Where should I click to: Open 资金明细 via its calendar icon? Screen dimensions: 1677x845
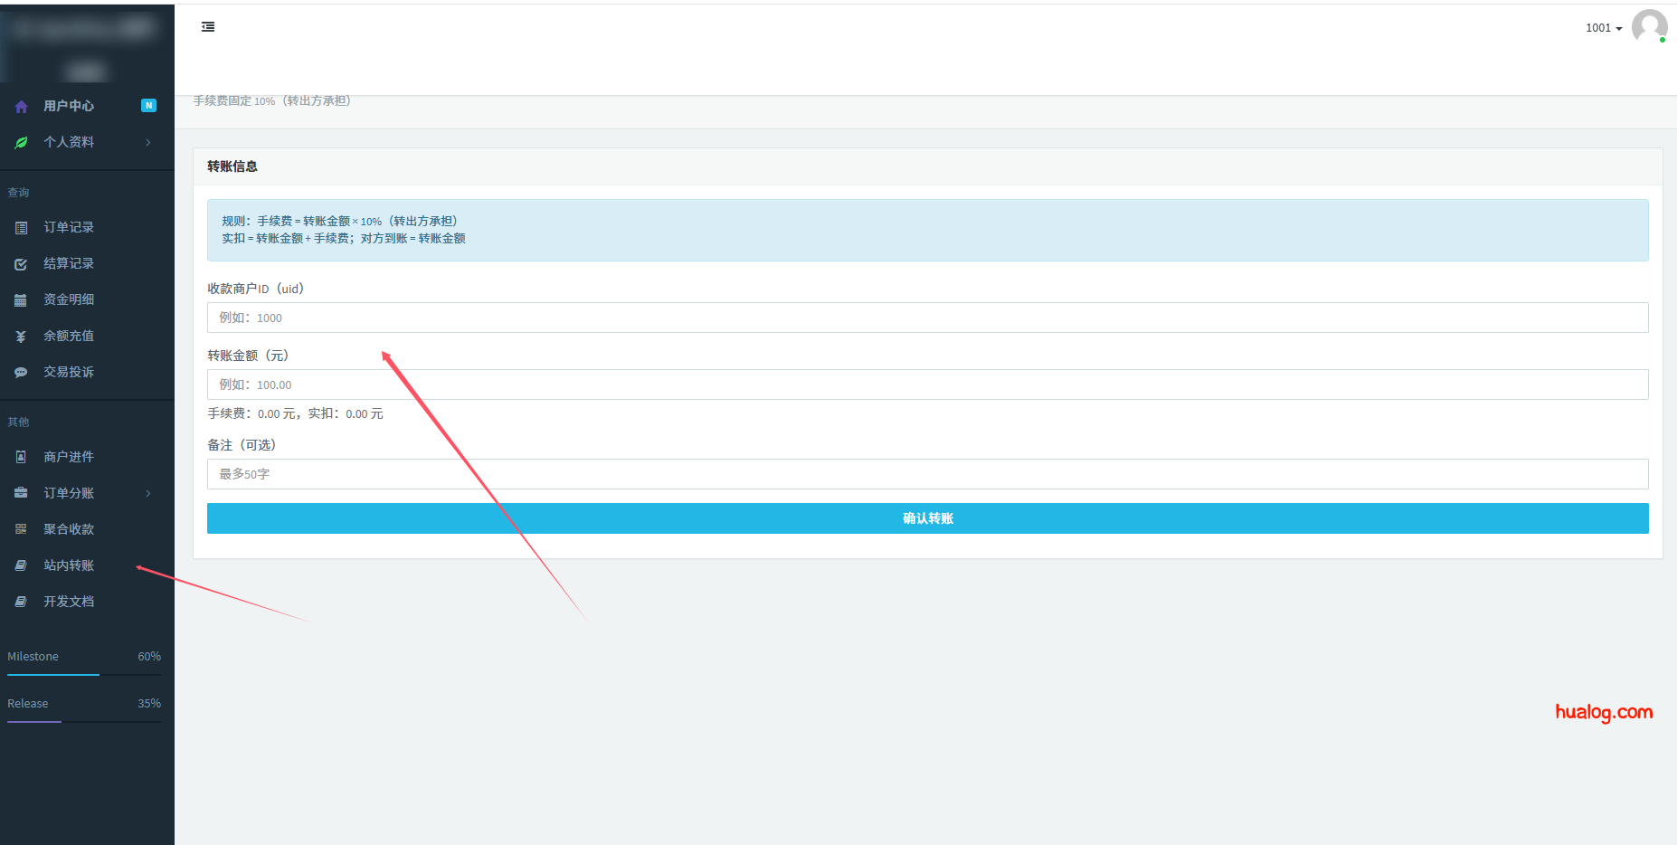coord(21,300)
